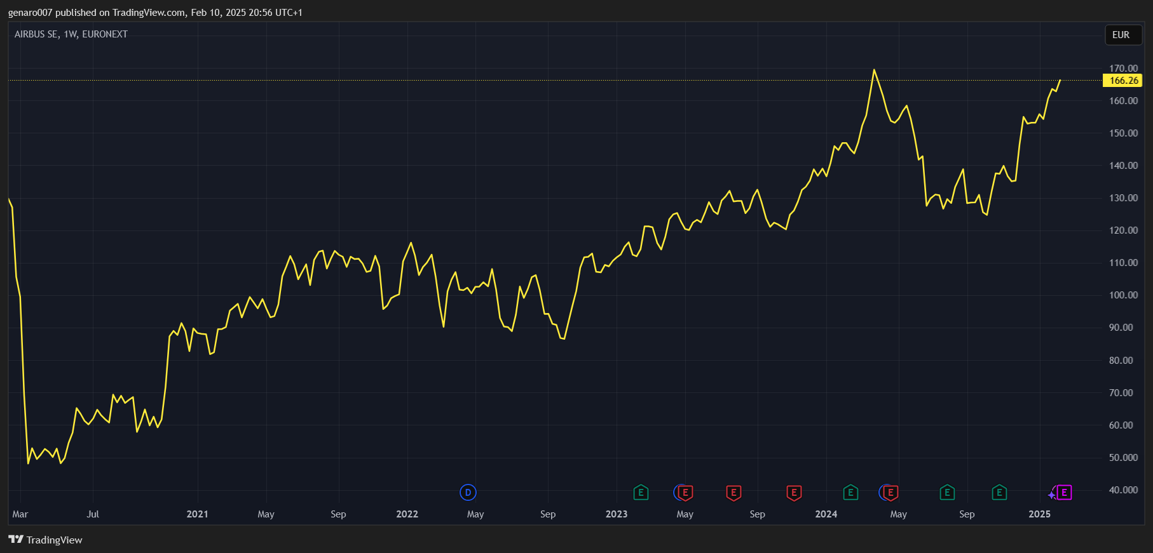
Task: Click the 100.00 price axis label
Action: click(1123, 295)
